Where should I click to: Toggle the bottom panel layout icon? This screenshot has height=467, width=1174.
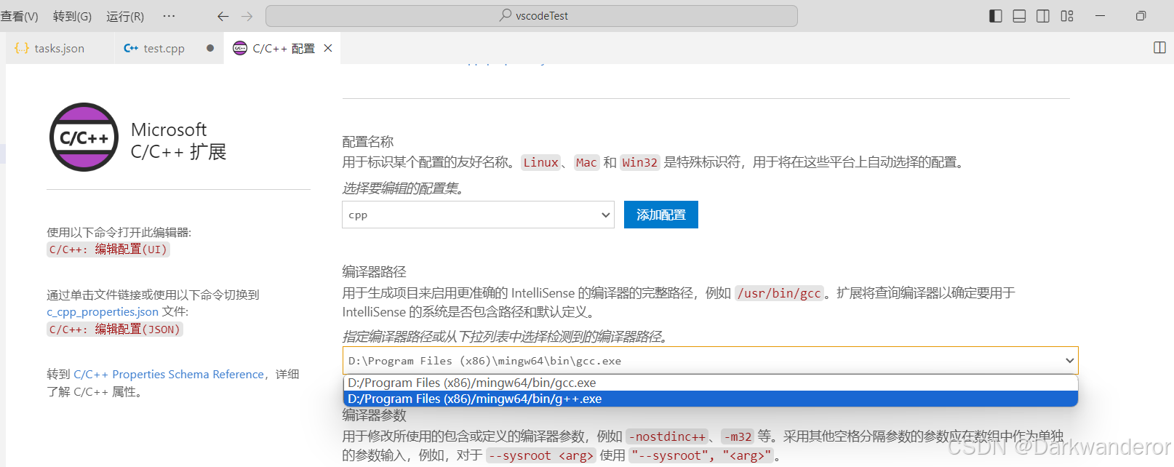(1019, 16)
